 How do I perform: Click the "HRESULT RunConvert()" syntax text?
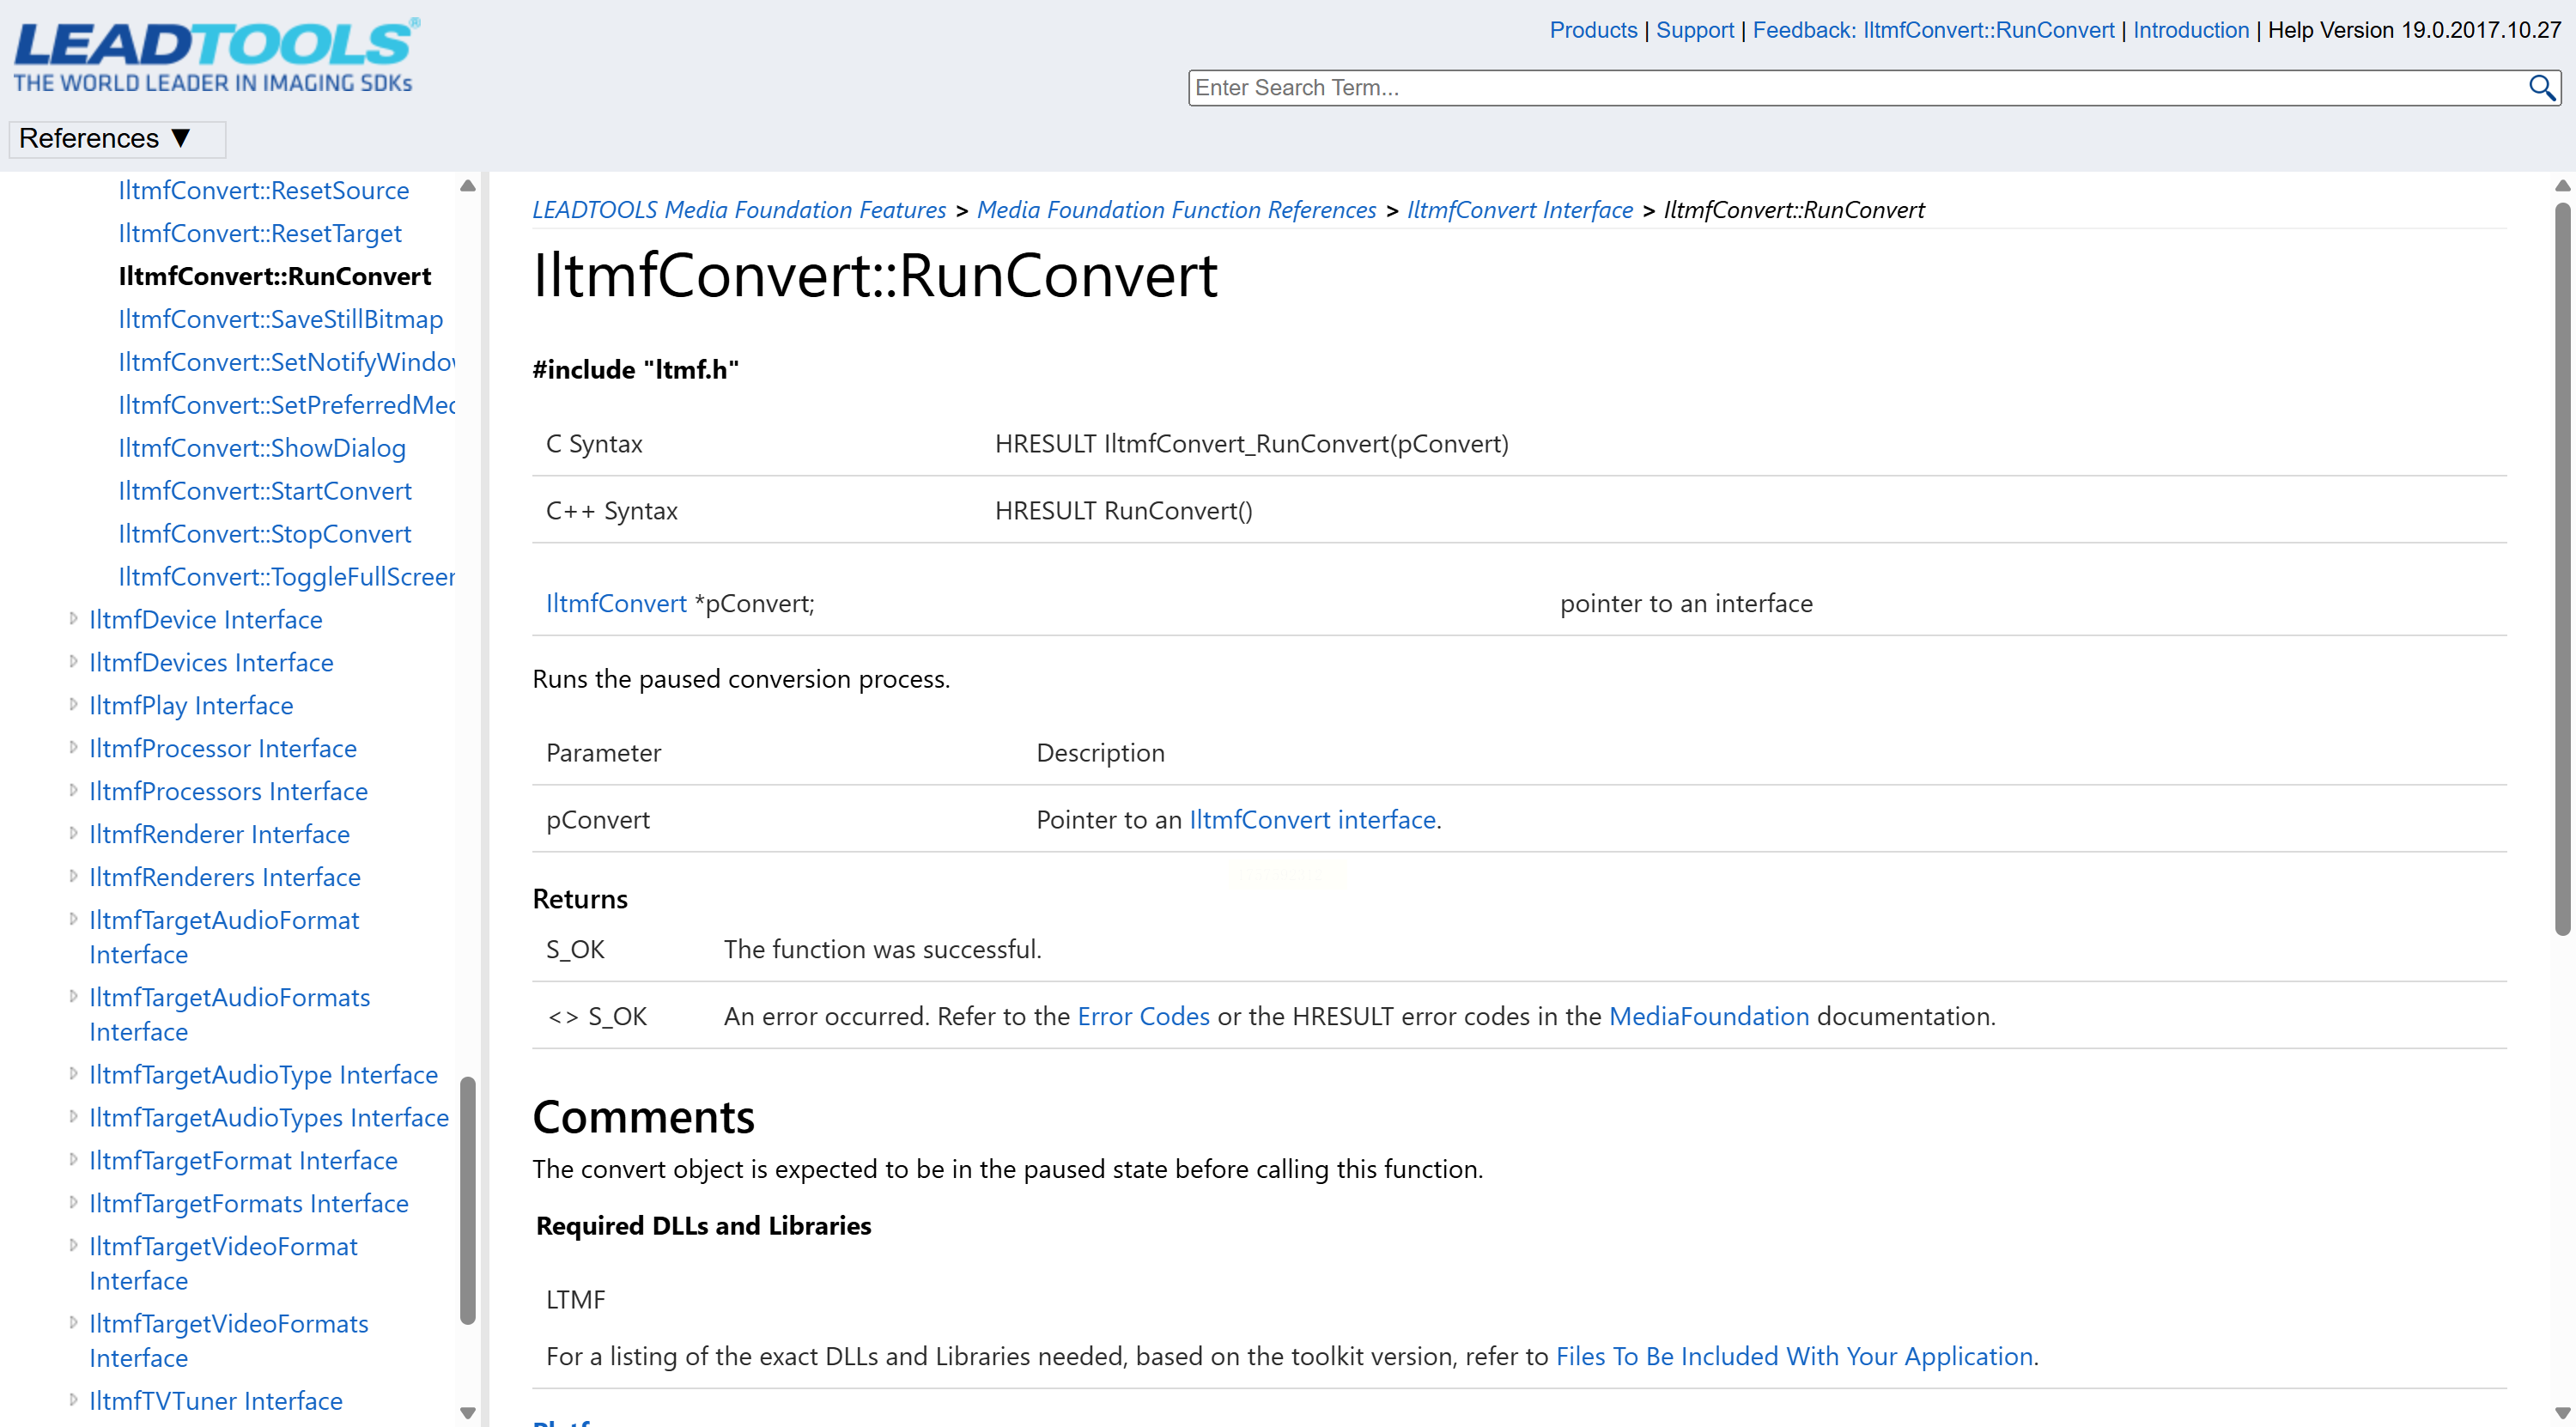coord(1124,511)
